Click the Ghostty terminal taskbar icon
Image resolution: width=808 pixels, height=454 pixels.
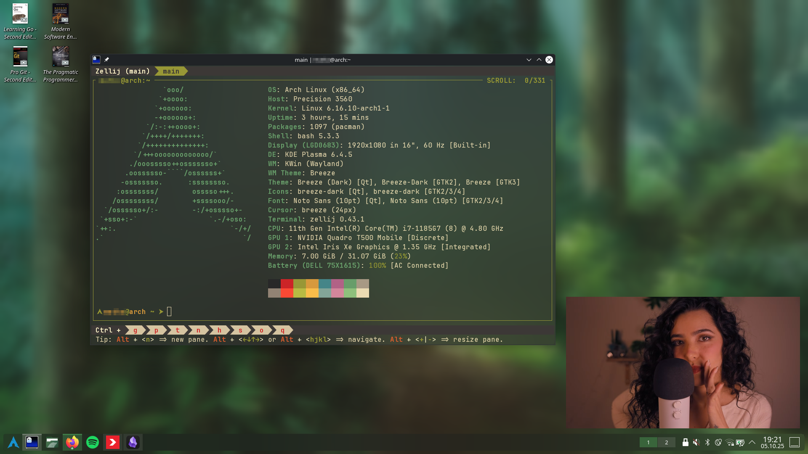(x=32, y=442)
